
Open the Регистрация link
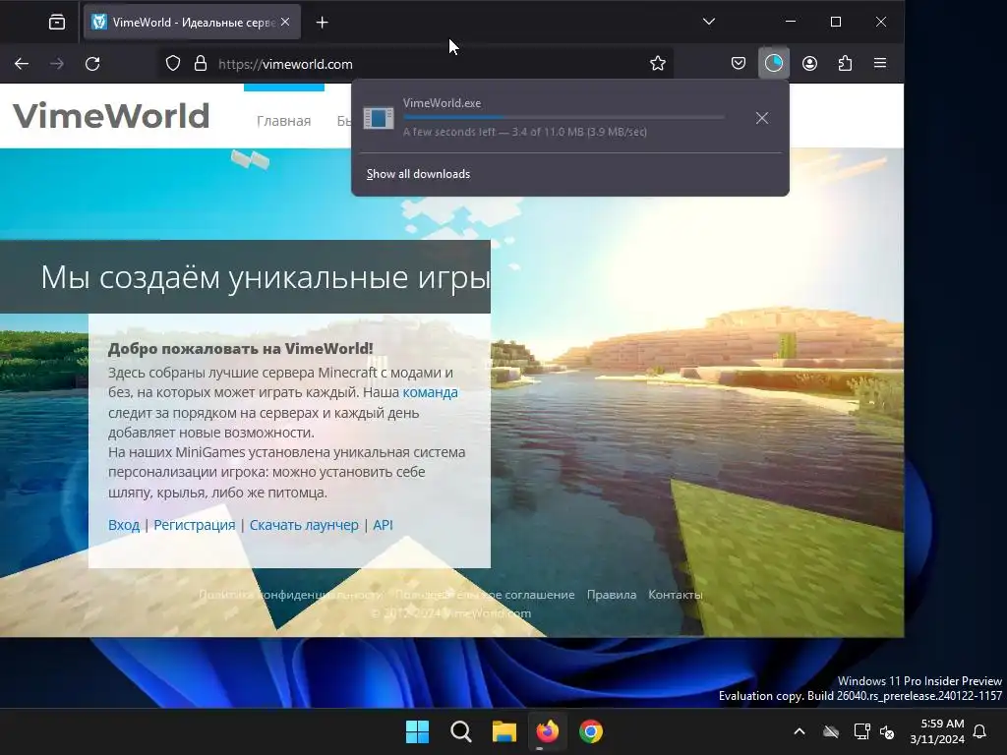(194, 525)
